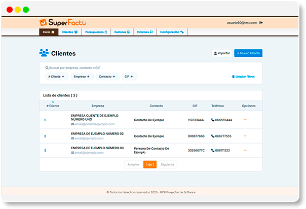
Task: Click the logout icon beside the user email
Action: (x=261, y=23)
